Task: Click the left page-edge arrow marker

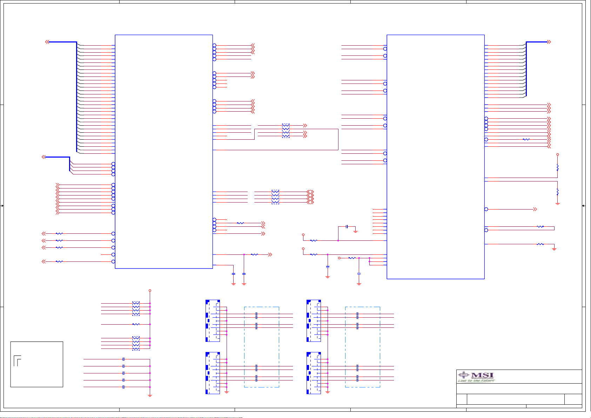Action: pyautogui.click(x=2, y=206)
